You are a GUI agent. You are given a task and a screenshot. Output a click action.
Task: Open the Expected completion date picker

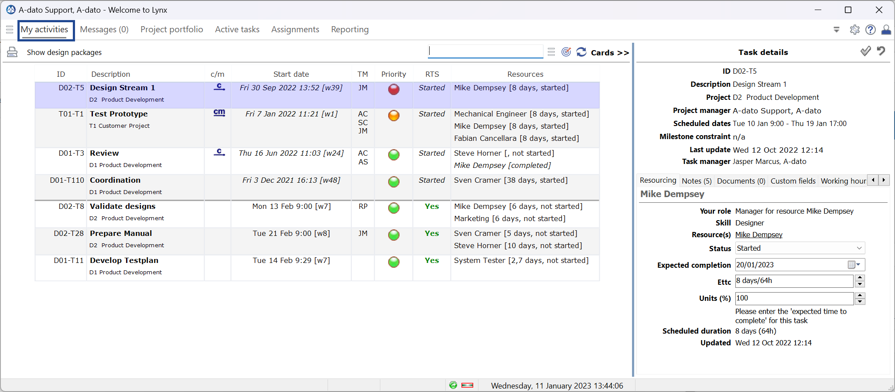point(854,265)
